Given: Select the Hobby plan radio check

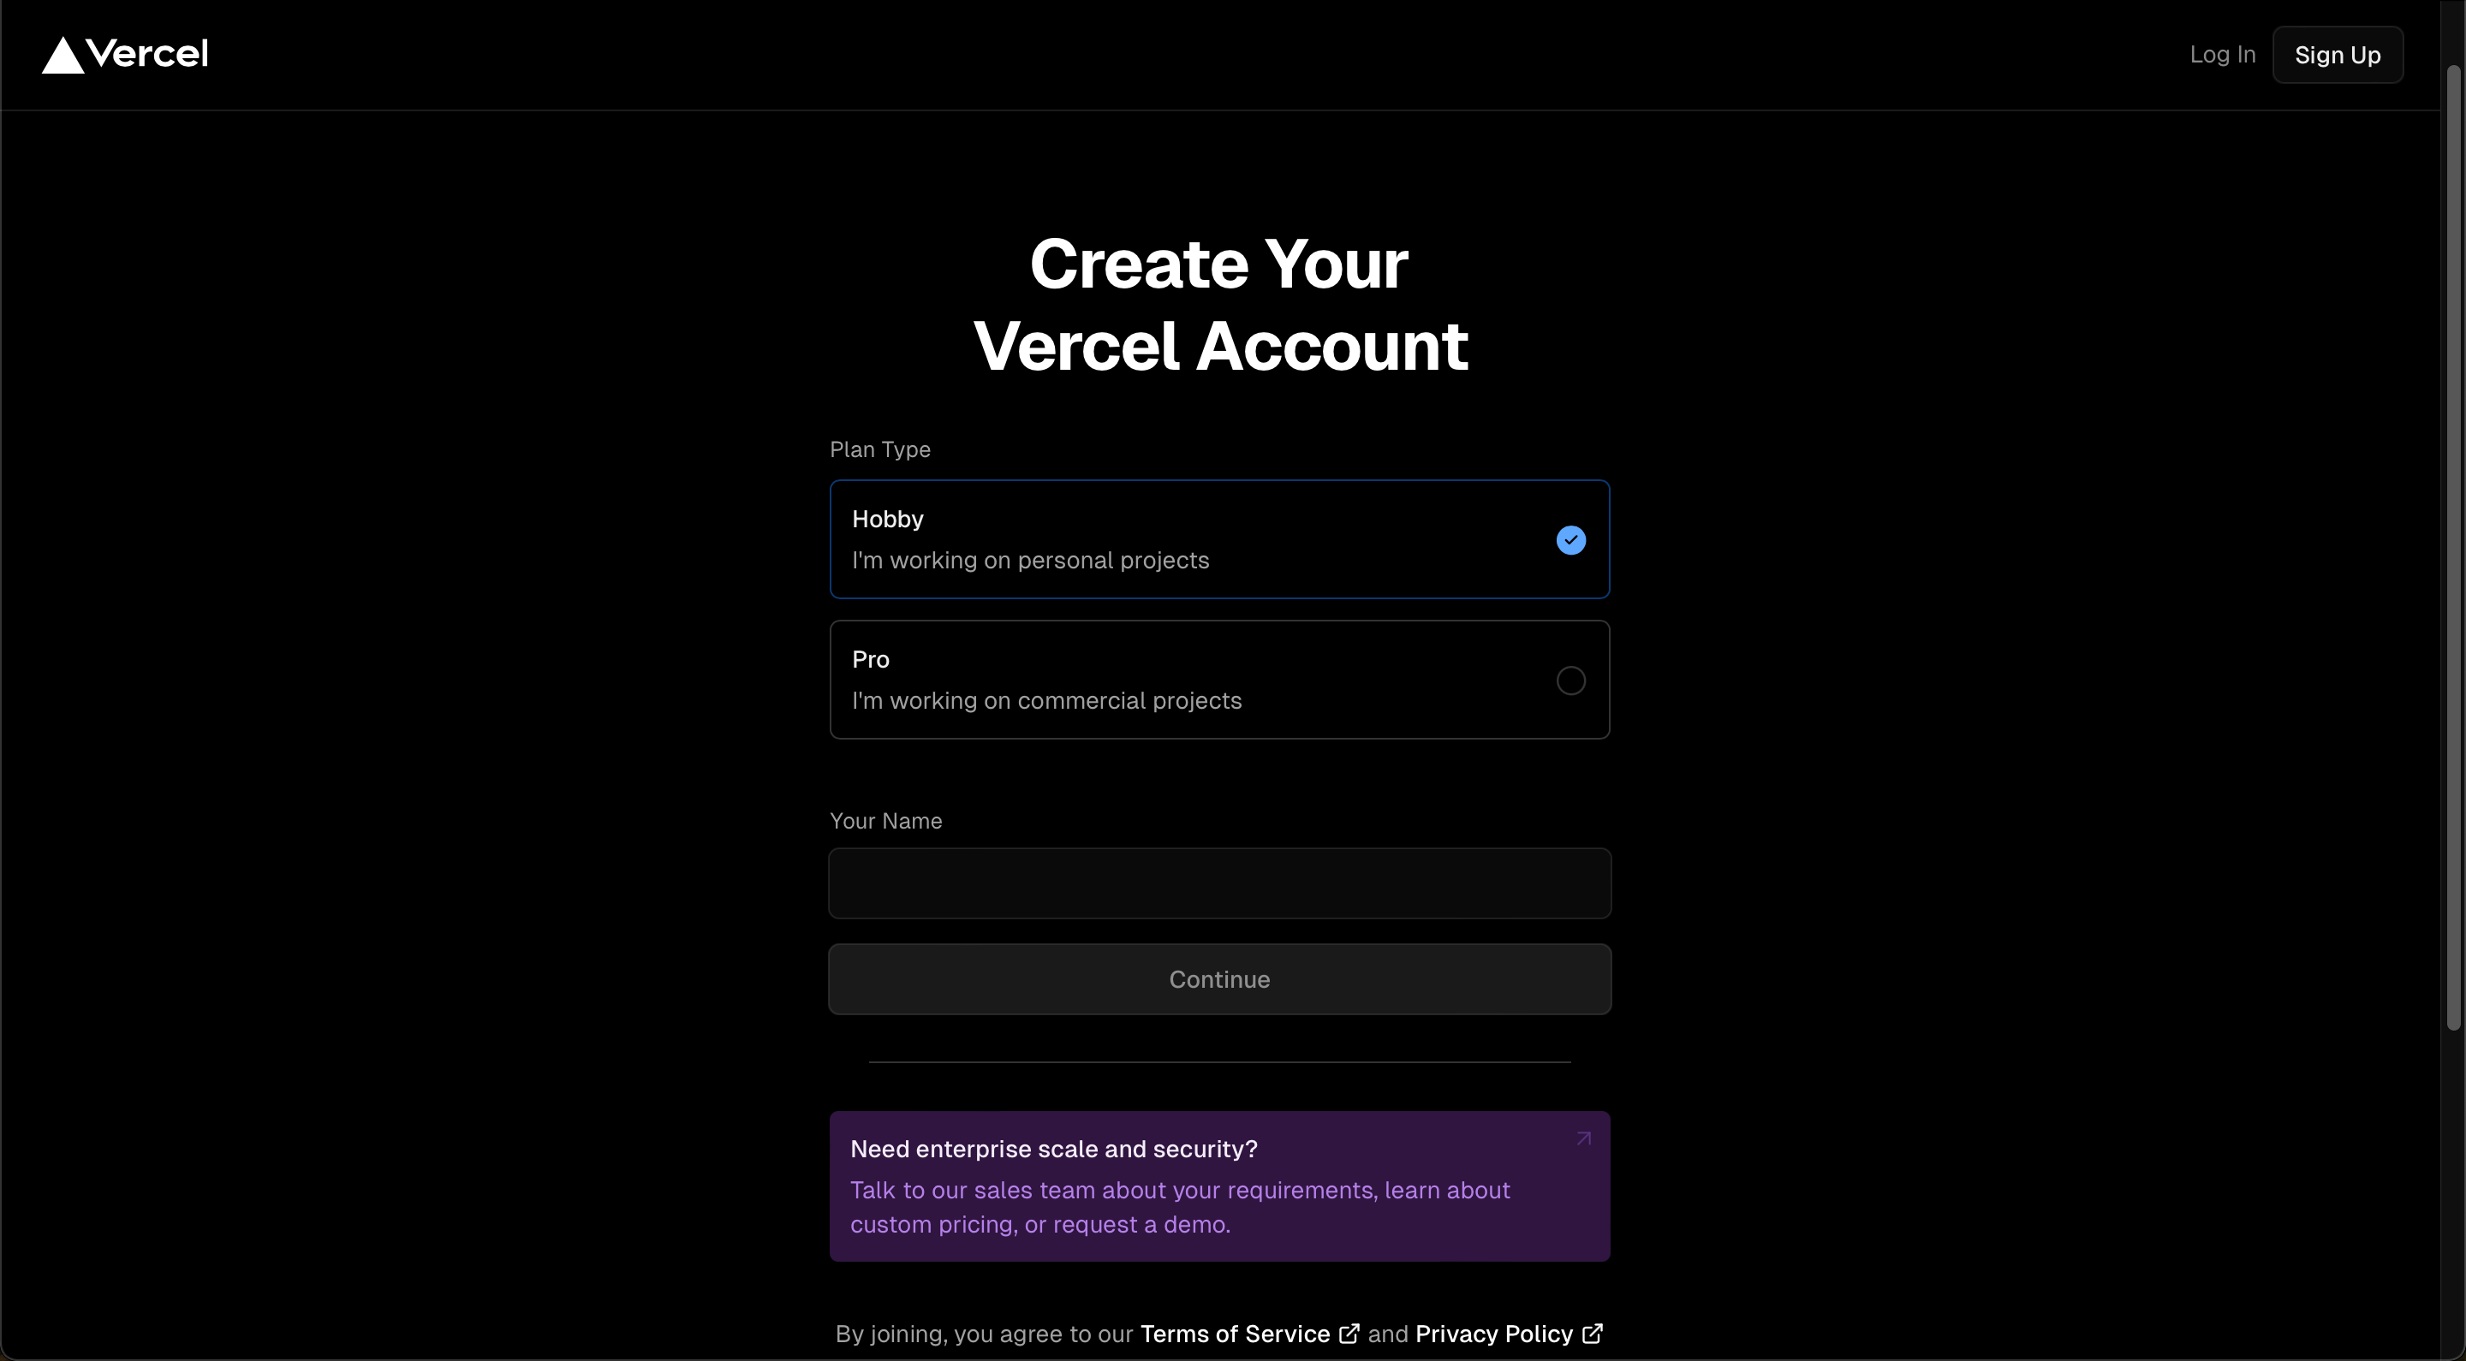Looking at the screenshot, I should (1570, 540).
